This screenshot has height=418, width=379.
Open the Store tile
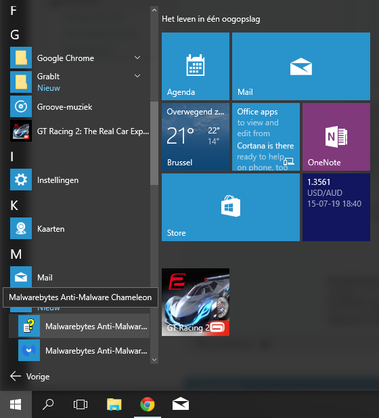(x=231, y=207)
